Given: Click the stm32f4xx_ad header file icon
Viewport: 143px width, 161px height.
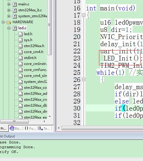Looking at the screenshot, I should 21,94.
